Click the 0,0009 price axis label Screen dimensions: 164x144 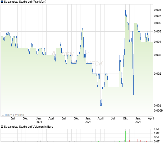(x=158, y=110)
